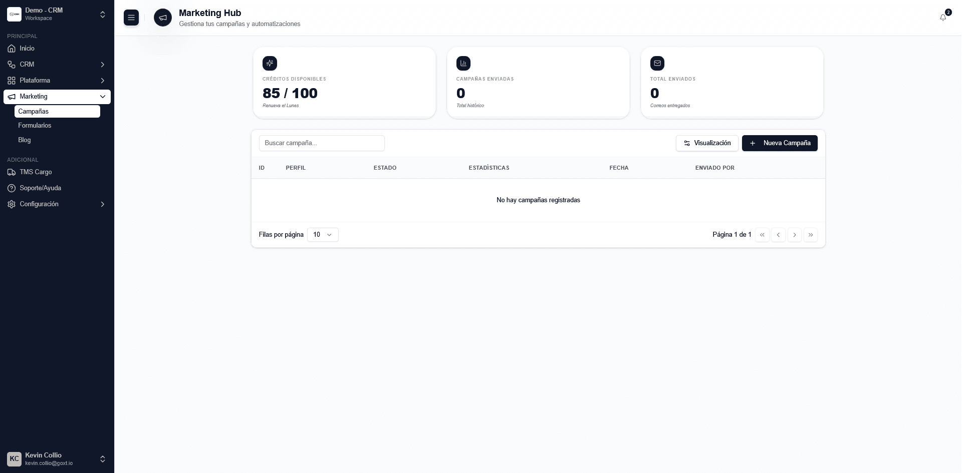Open Formularios under Marketing
The width and height of the screenshot is (962, 473).
click(57, 126)
